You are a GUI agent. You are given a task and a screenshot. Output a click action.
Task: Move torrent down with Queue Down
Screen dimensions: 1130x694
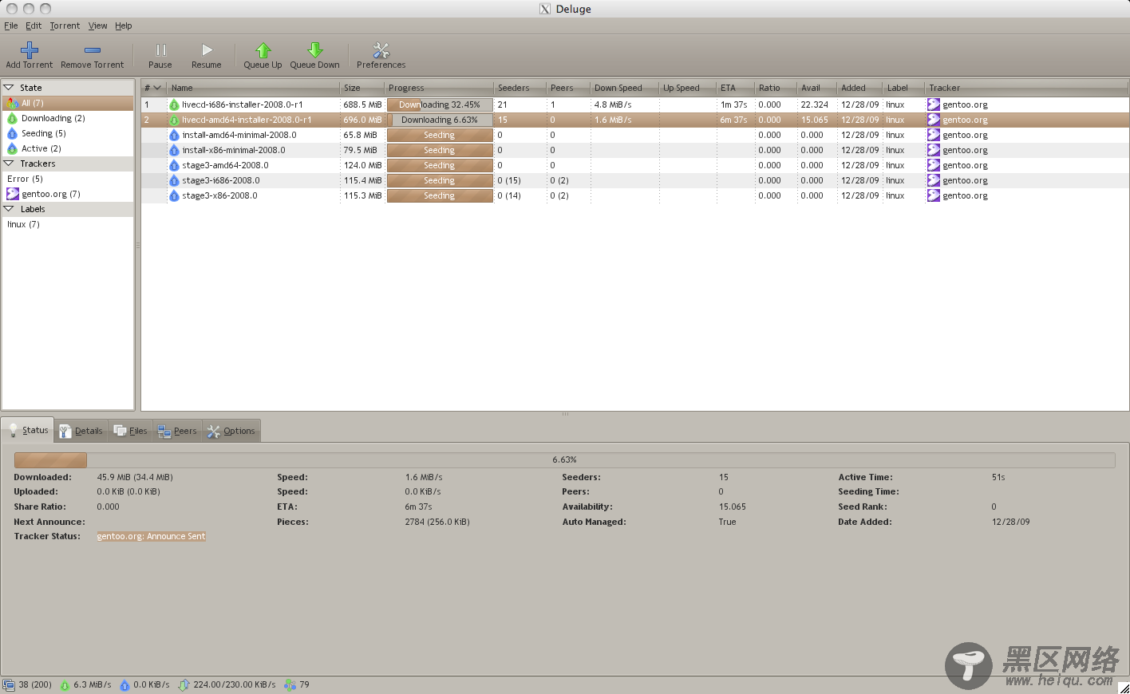coord(315,55)
